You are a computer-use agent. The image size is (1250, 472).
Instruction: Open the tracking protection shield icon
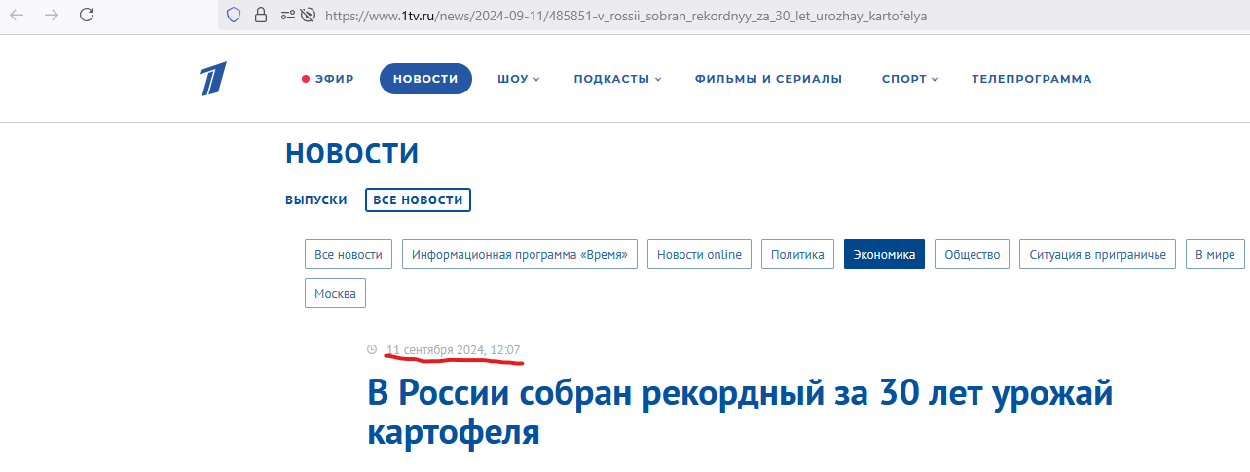234,15
